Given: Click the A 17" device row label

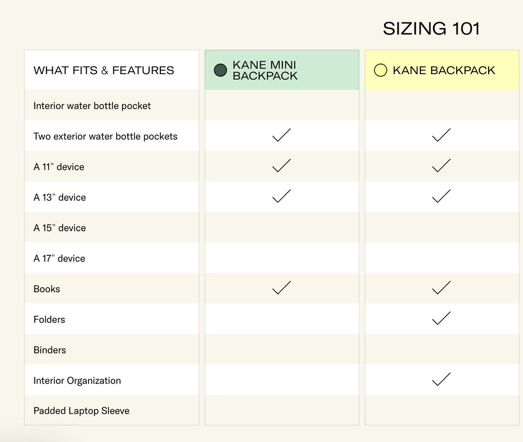Looking at the screenshot, I should click(59, 258).
